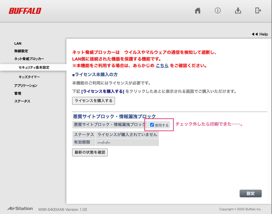Collapse the ネット脅威ブロッカー section
The height and width of the screenshot is (214, 272).
point(29,59)
